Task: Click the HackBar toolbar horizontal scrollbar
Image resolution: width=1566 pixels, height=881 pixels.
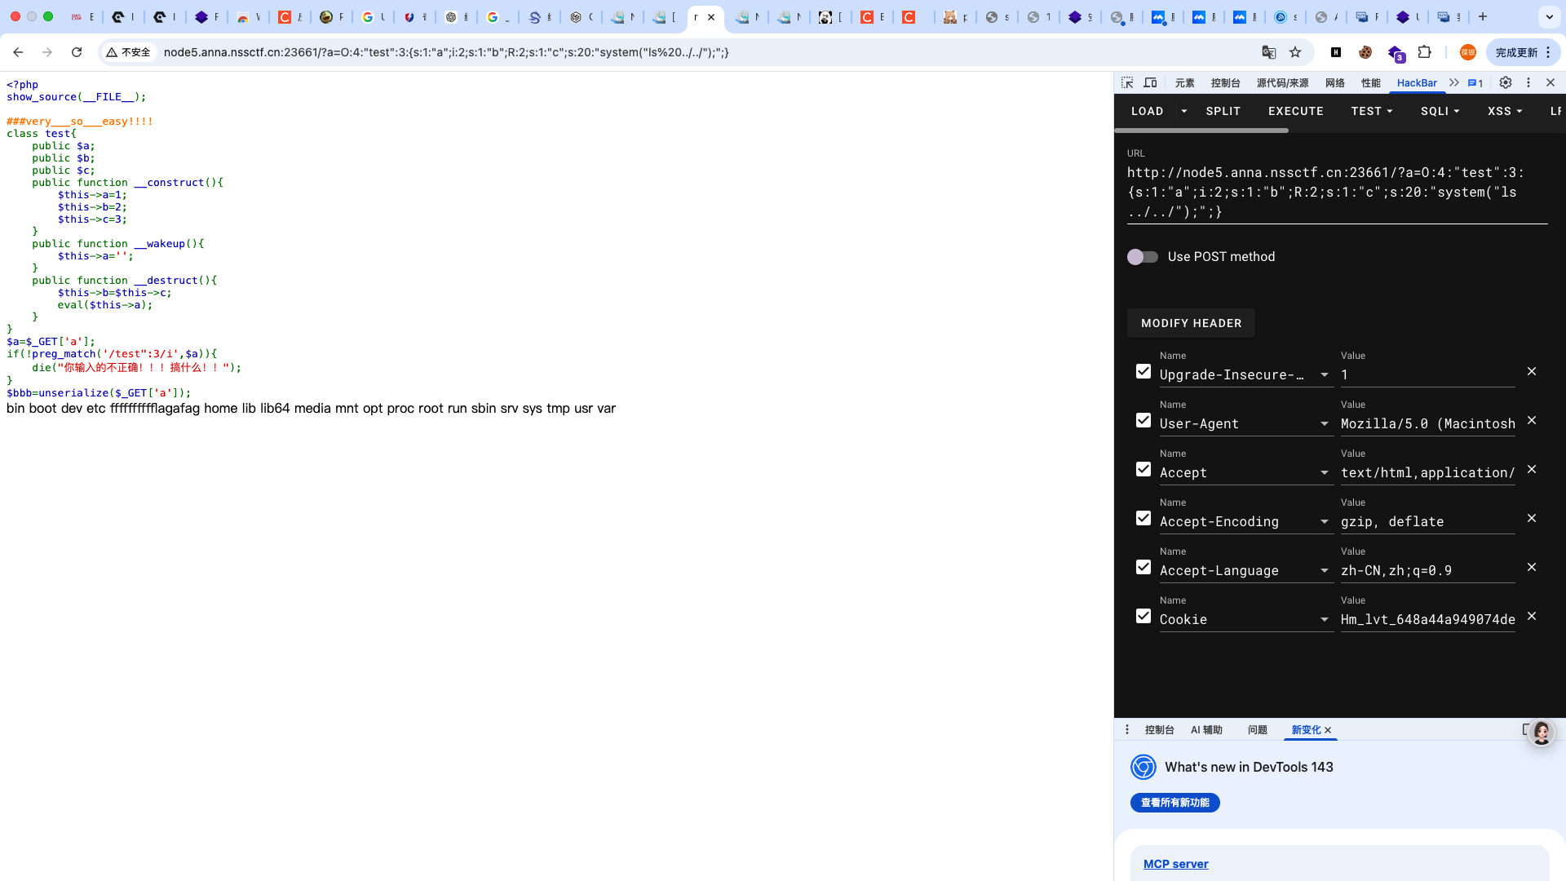Action: [x=1201, y=131]
